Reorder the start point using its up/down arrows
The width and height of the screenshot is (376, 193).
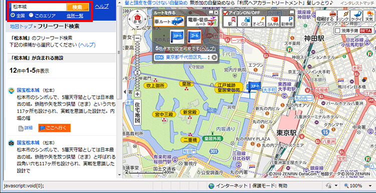click(209, 58)
